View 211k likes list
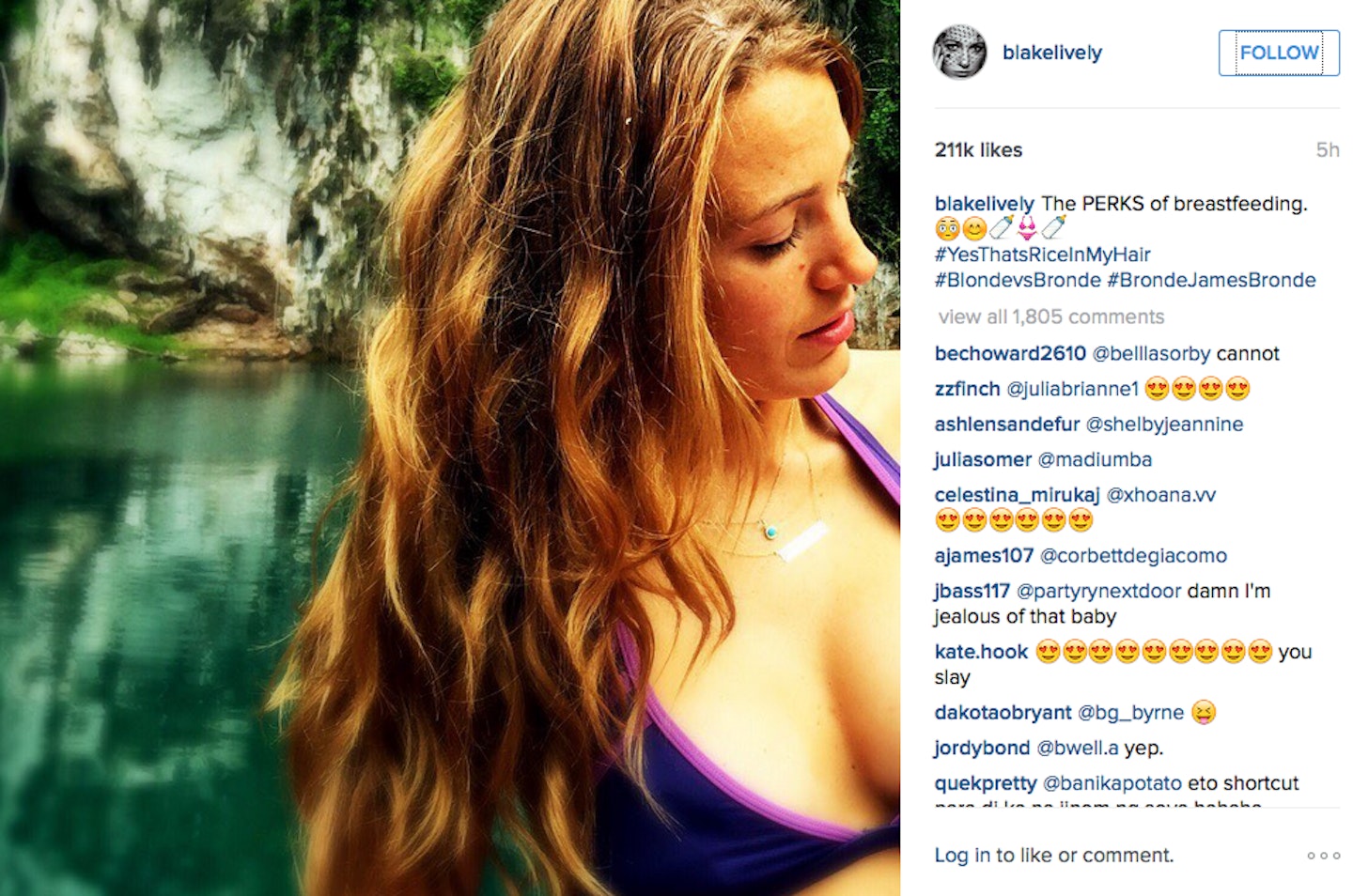 pos(978,150)
